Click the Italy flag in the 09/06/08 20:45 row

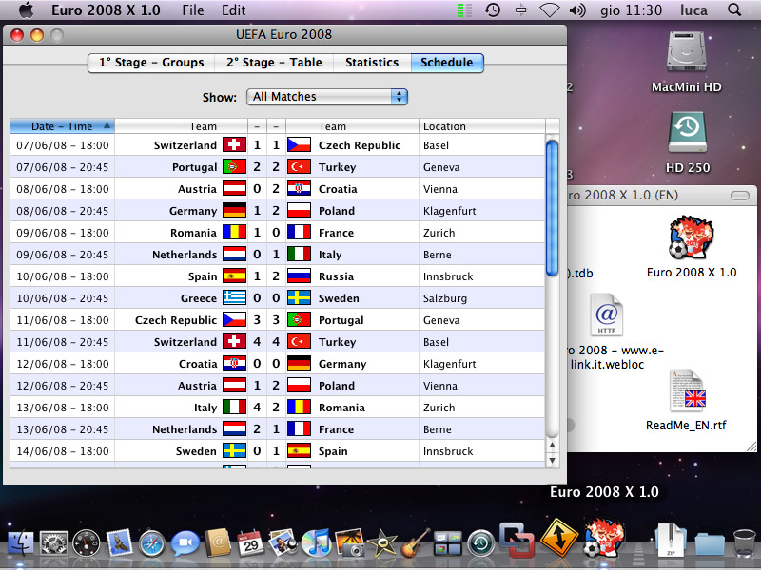pyautogui.click(x=299, y=254)
